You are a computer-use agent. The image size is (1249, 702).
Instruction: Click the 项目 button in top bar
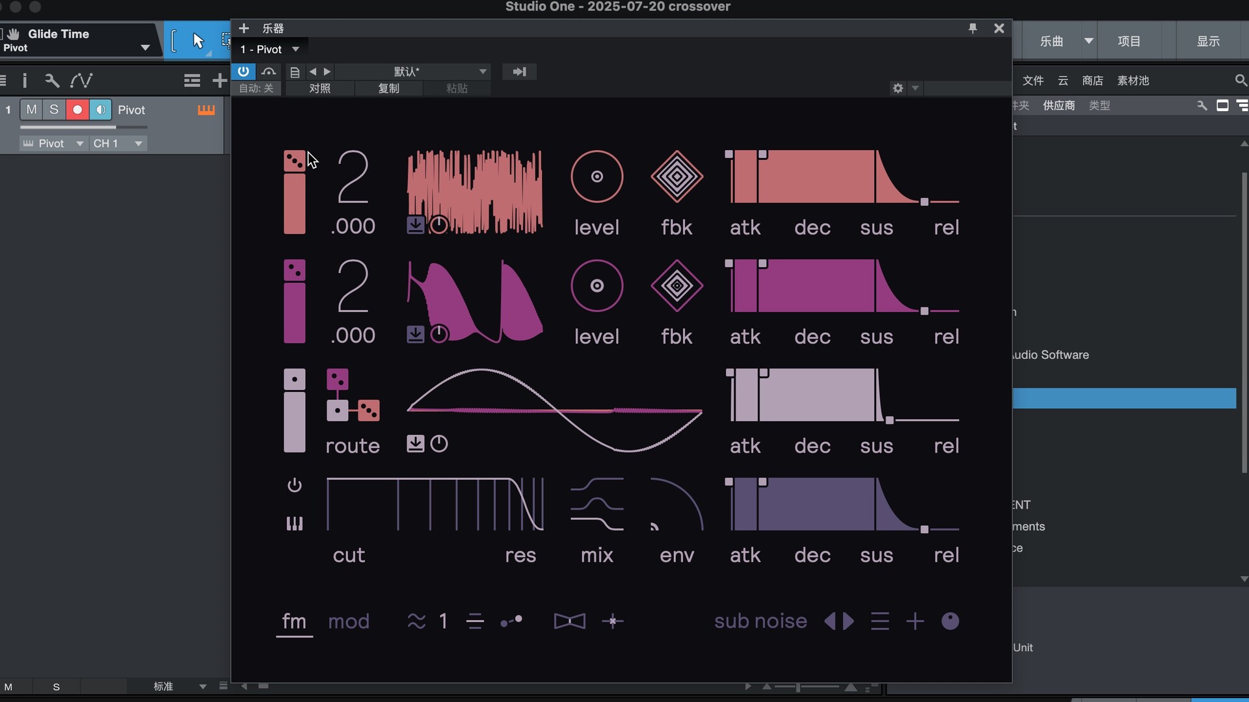coord(1129,41)
